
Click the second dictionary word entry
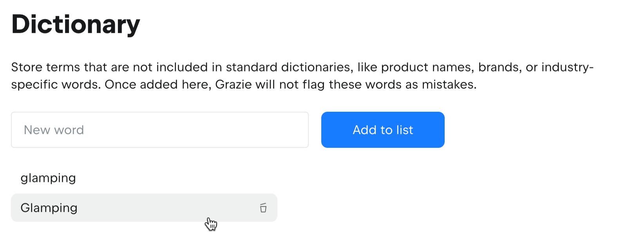click(x=49, y=208)
